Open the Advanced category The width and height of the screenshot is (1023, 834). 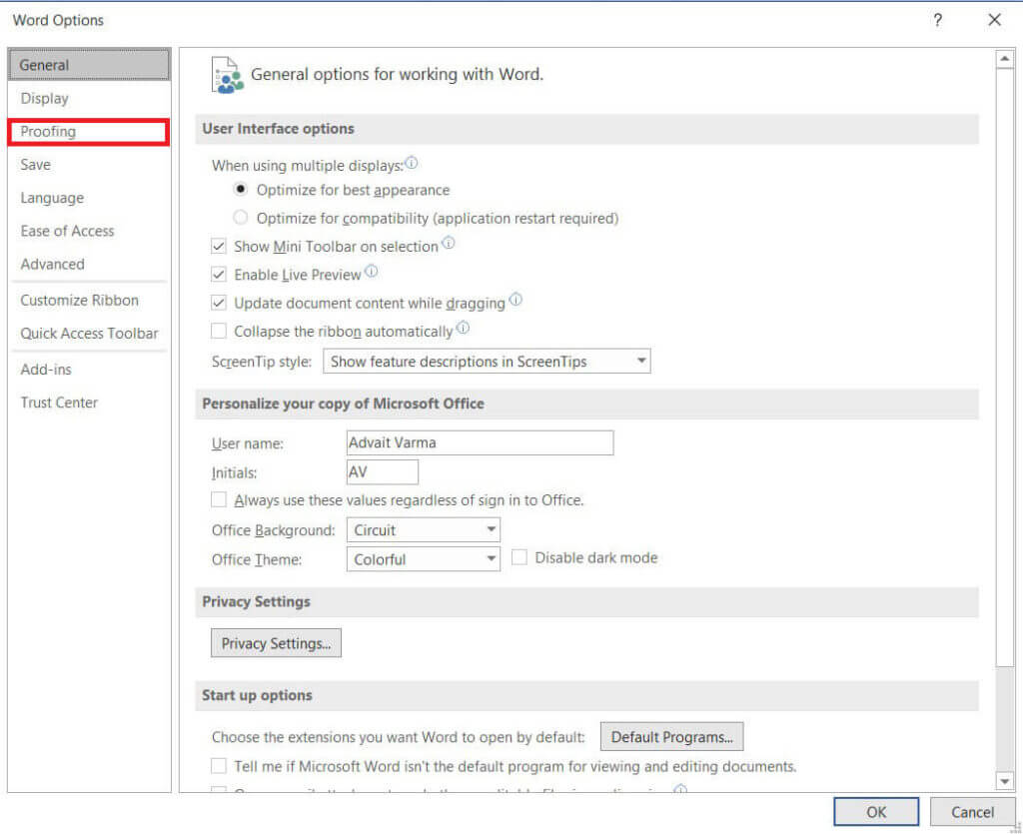coord(89,264)
